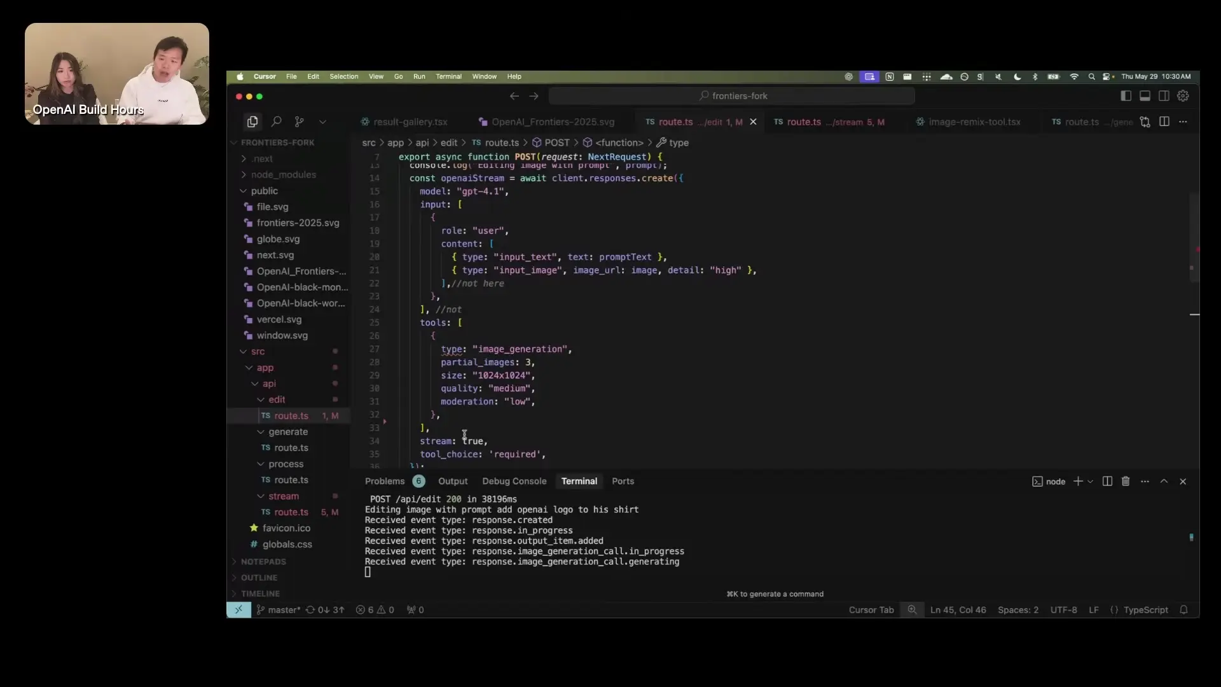This screenshot has height=687, width=1221.
Task: Toggle the primary sidebar layout button
Action: [x=1126, y=96]
